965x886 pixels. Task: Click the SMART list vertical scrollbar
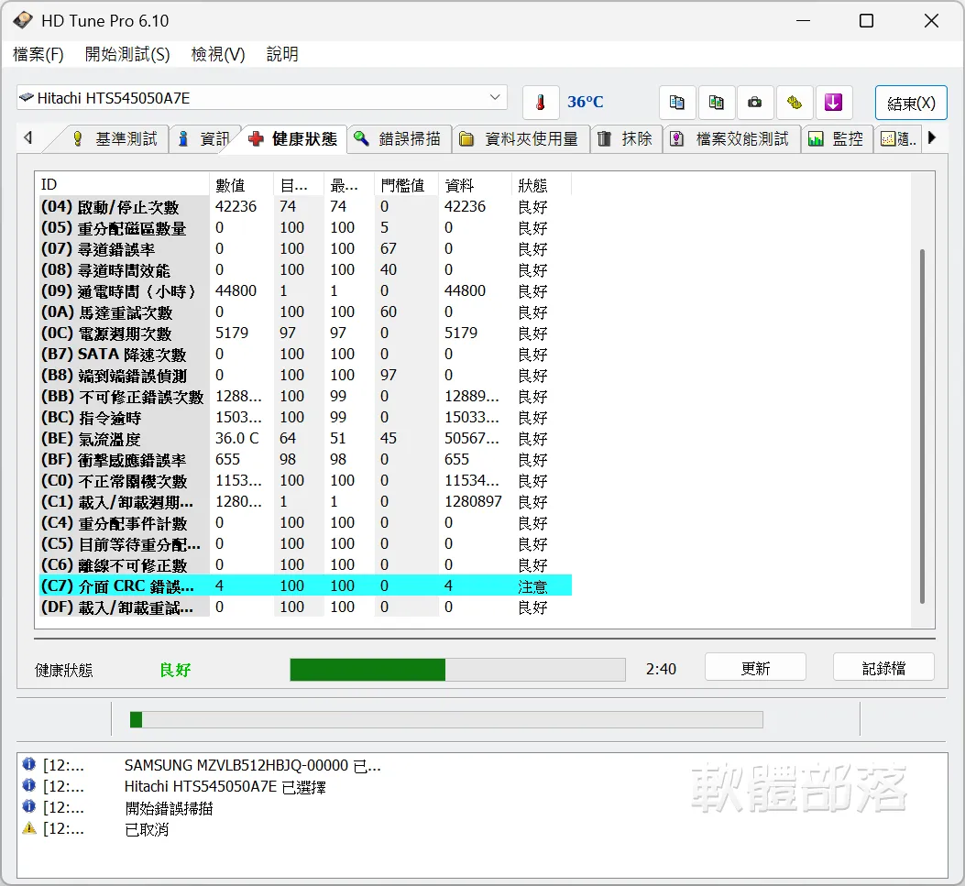pos(922,426)
